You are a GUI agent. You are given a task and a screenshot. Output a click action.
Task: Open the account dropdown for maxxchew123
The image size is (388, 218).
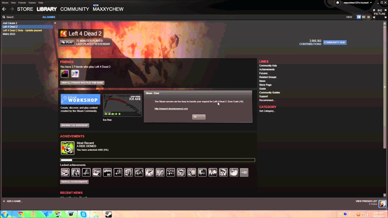[x=358, y=3]
